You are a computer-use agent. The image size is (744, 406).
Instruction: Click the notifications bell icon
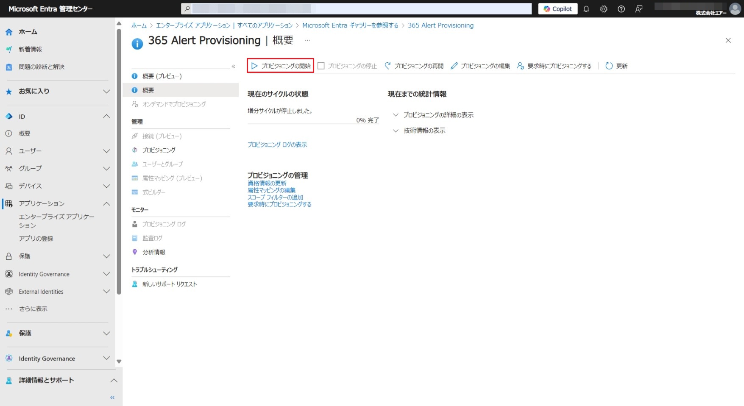click(x=586, y=9)
